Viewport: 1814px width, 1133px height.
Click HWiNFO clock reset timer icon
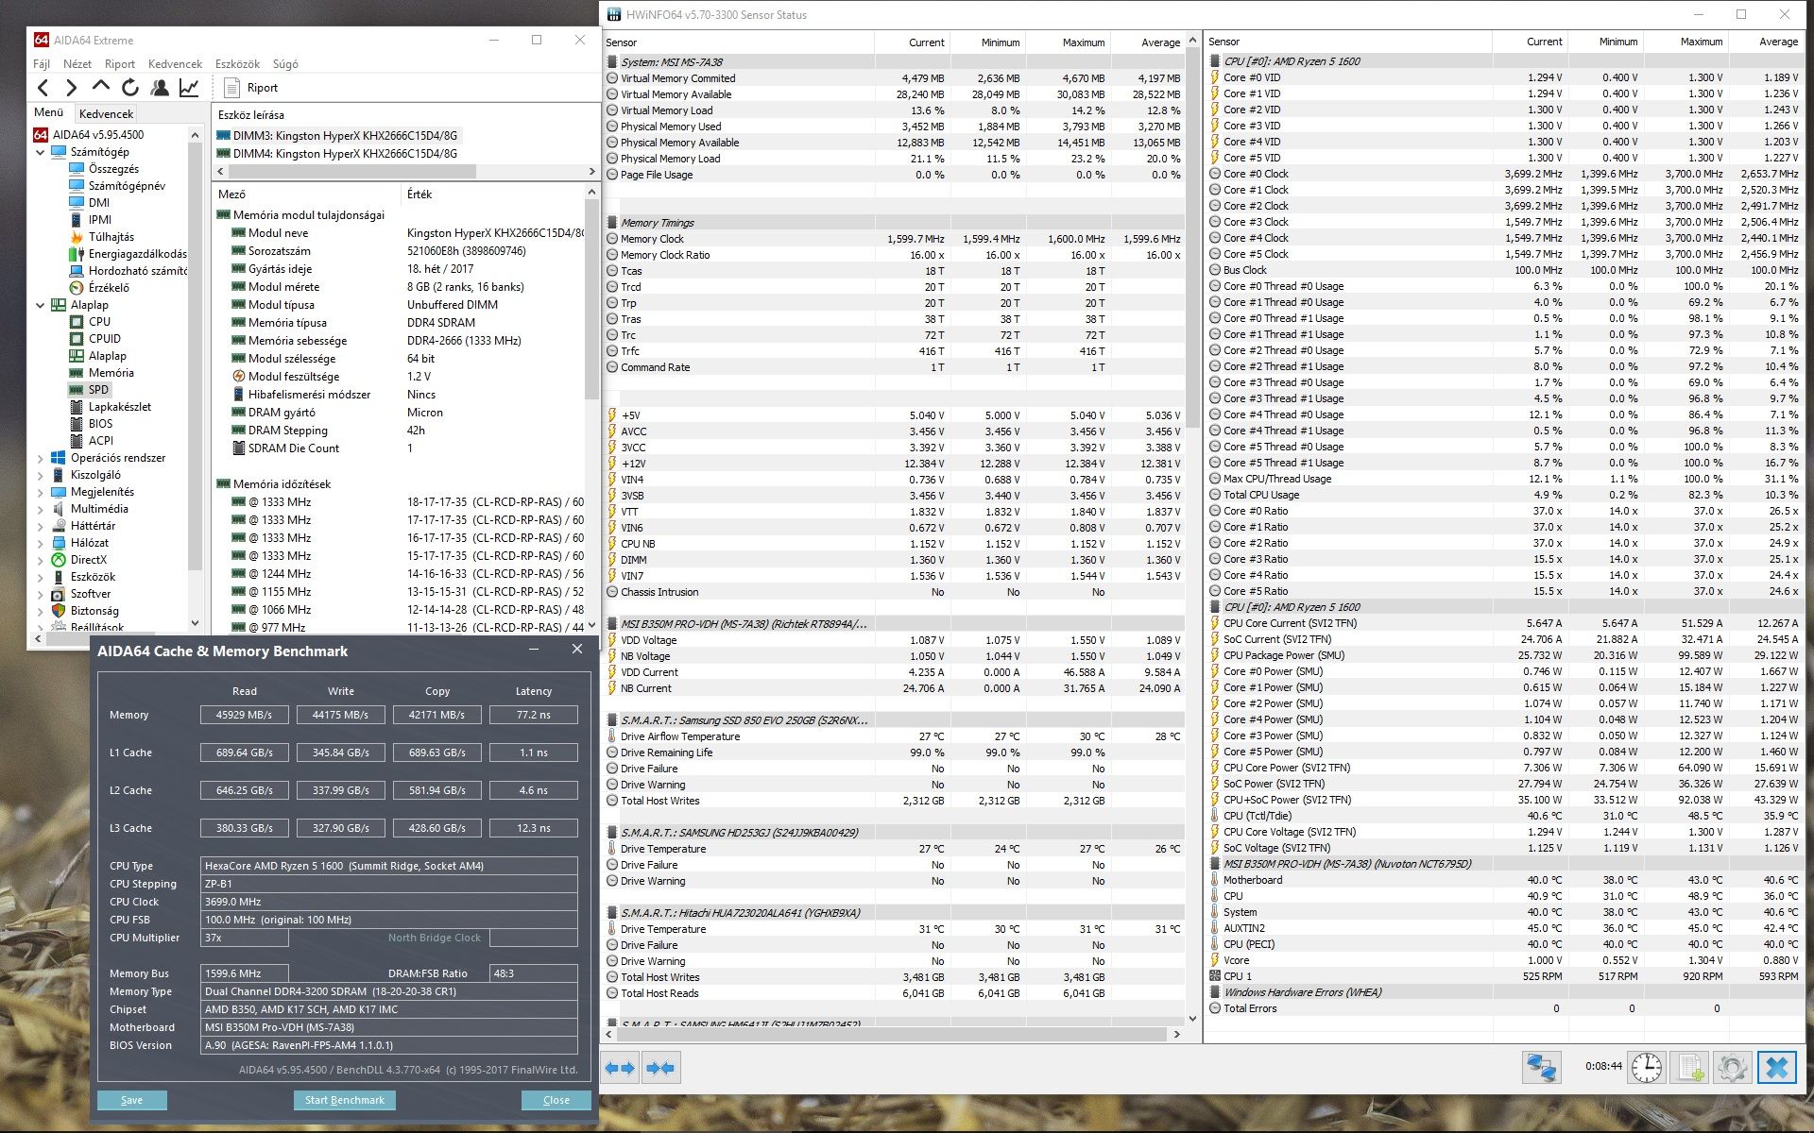(1647, 1068)
